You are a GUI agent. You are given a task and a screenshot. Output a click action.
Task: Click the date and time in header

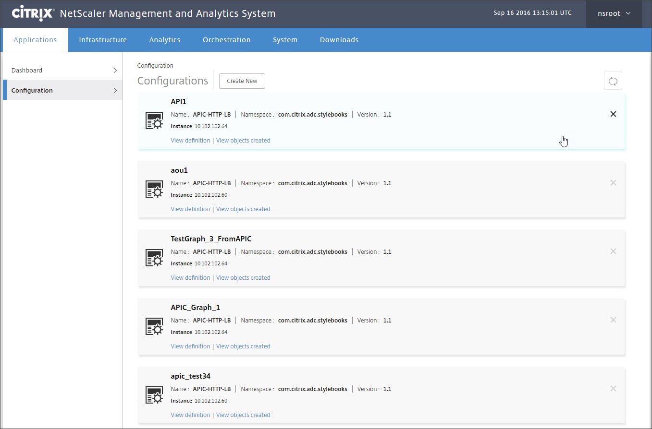[x=532, y=13]
